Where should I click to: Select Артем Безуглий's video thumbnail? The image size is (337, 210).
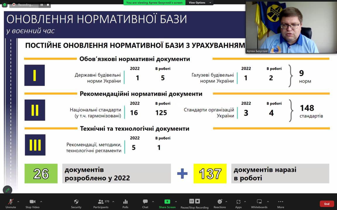coord(291,28)
